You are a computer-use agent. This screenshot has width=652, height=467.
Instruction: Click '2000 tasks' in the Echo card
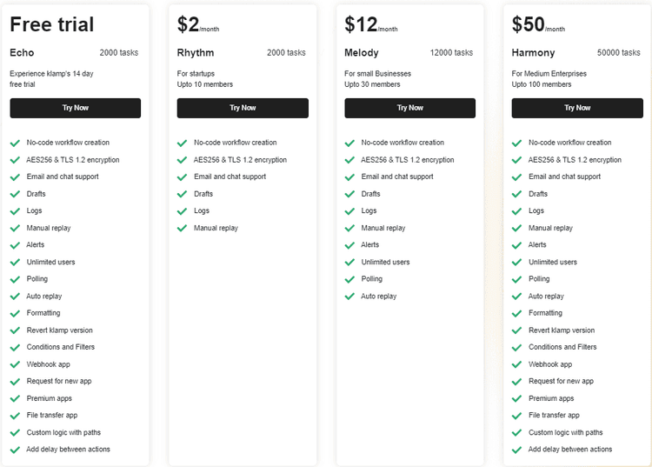(119, 53)
